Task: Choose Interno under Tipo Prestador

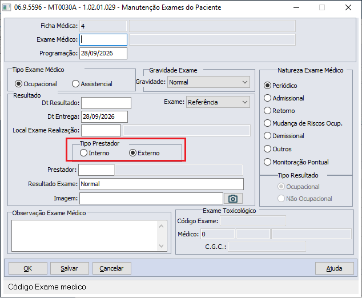Action: pyautogui.click(x=95, y=153)
